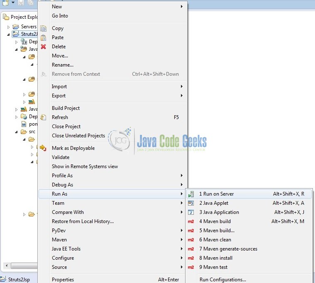Viewport: 315px width, 283px height.
Task: Open the Profile As submenu
Action: pos(112,176)
